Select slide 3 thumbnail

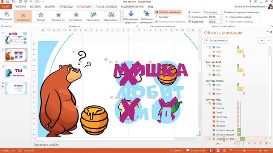16,71
